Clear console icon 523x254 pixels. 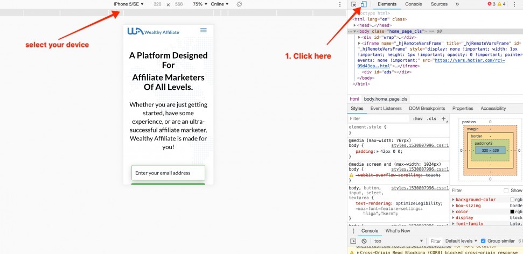click(x=364, y=241)
